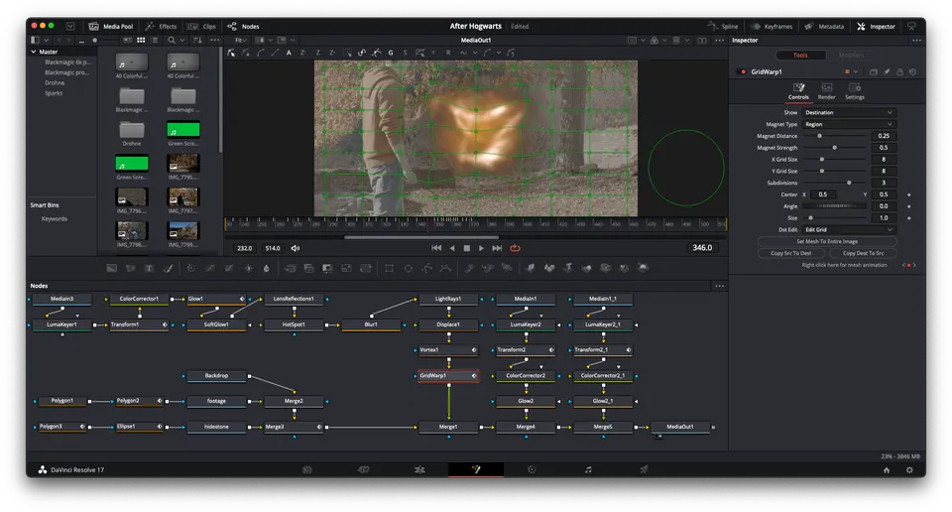Open the Sparks bin

tap(54, 93)
